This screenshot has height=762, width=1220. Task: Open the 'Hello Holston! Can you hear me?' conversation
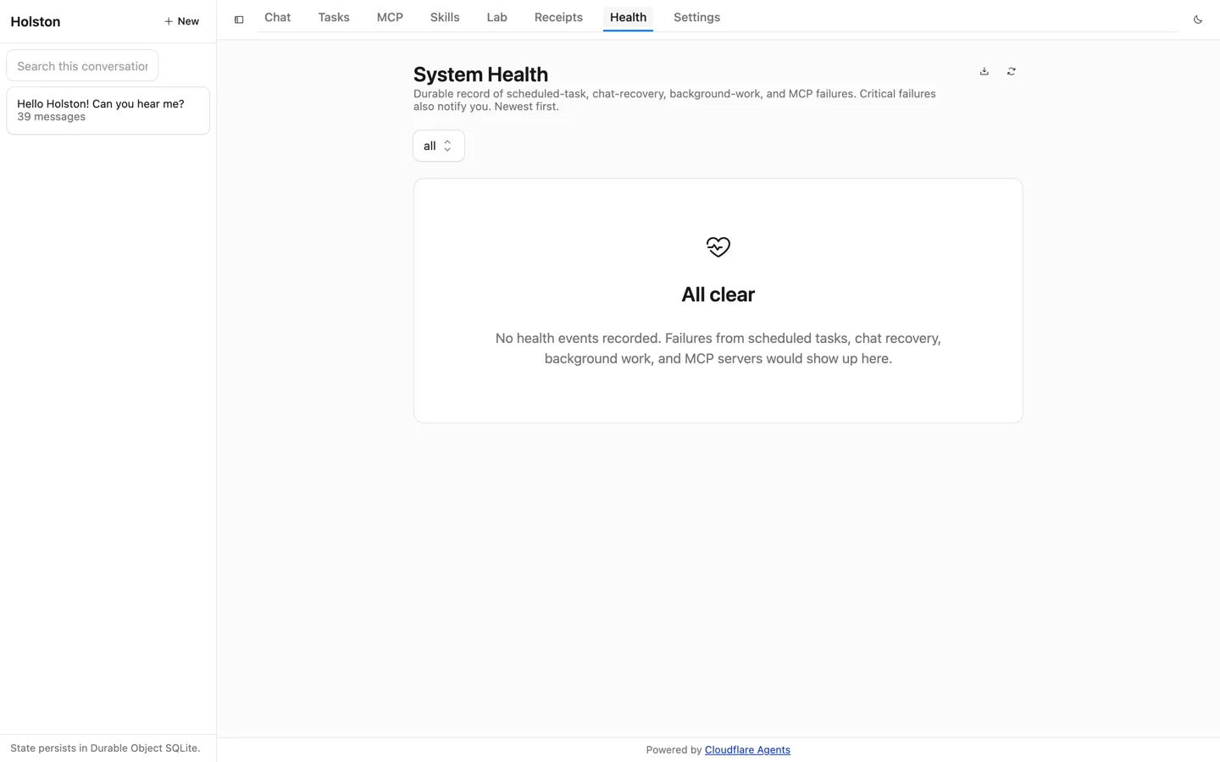[x=108, y=110]
